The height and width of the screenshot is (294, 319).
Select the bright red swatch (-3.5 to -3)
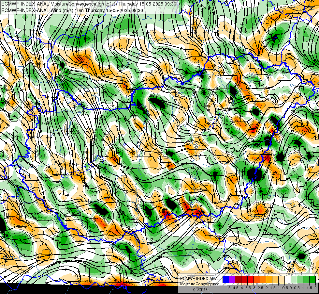[251, 279]
